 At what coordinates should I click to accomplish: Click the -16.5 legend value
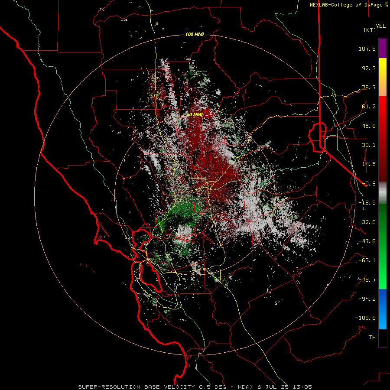tap(367, 203)
